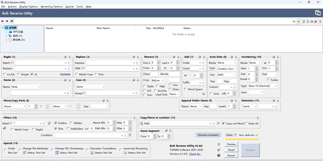The image size is (323, 161).
Task: Open the Renaming Options menu
Action: 52,7
